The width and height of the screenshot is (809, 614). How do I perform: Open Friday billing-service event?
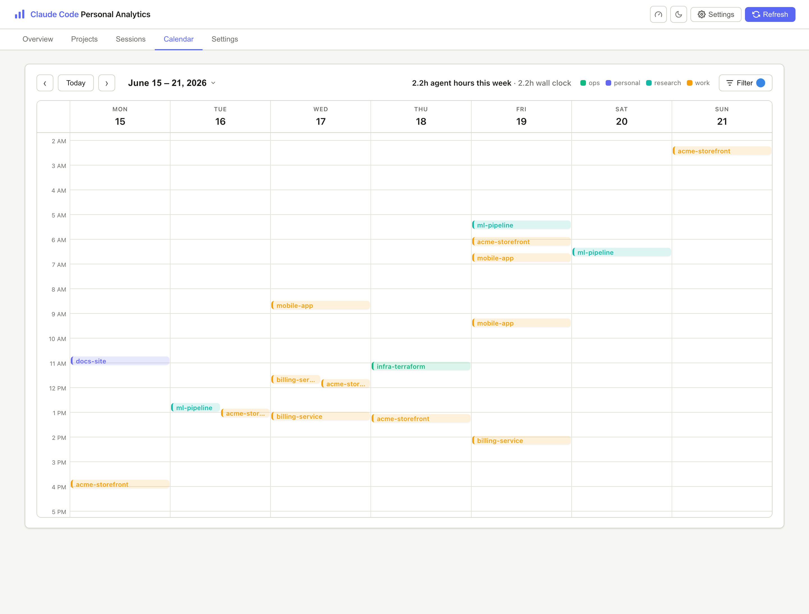pos(521,441)
